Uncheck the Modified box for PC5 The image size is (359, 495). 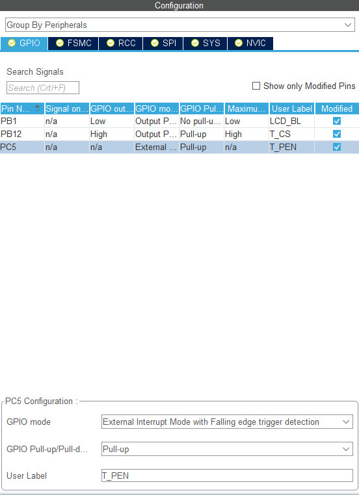coord(337,147)
